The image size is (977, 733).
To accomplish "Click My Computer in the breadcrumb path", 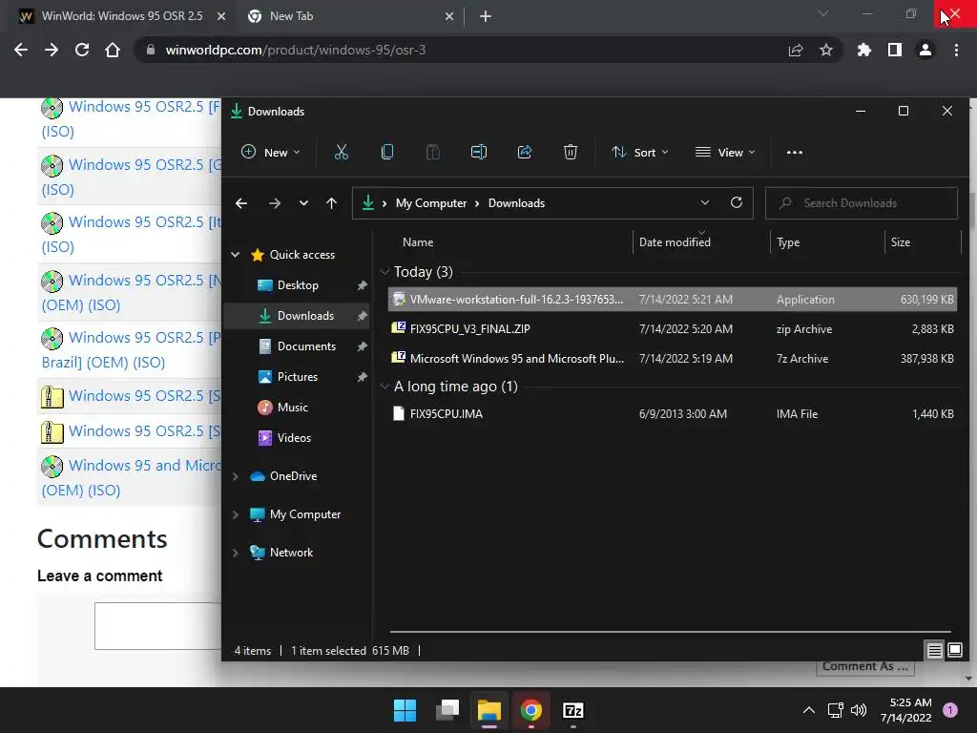I will pyautogui.click(x=431, y=203).
